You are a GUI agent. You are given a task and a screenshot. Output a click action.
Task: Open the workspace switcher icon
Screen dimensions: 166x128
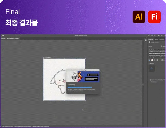click(x=162, y=35)
